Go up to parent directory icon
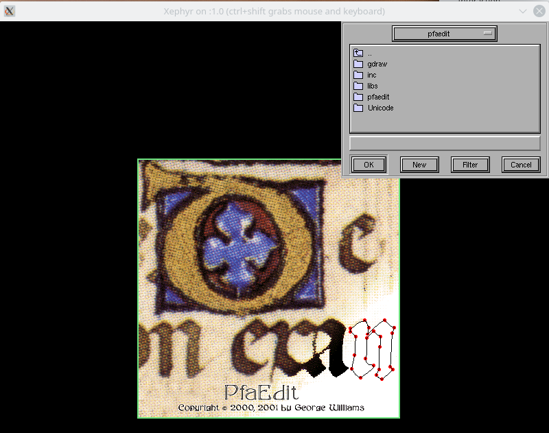 [358, 53]
